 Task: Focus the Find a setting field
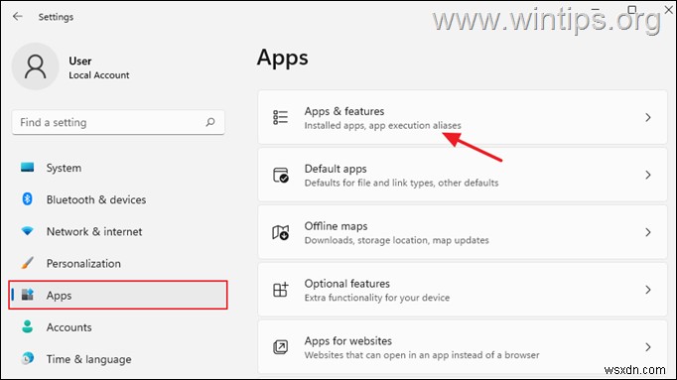tap(118, 122)
